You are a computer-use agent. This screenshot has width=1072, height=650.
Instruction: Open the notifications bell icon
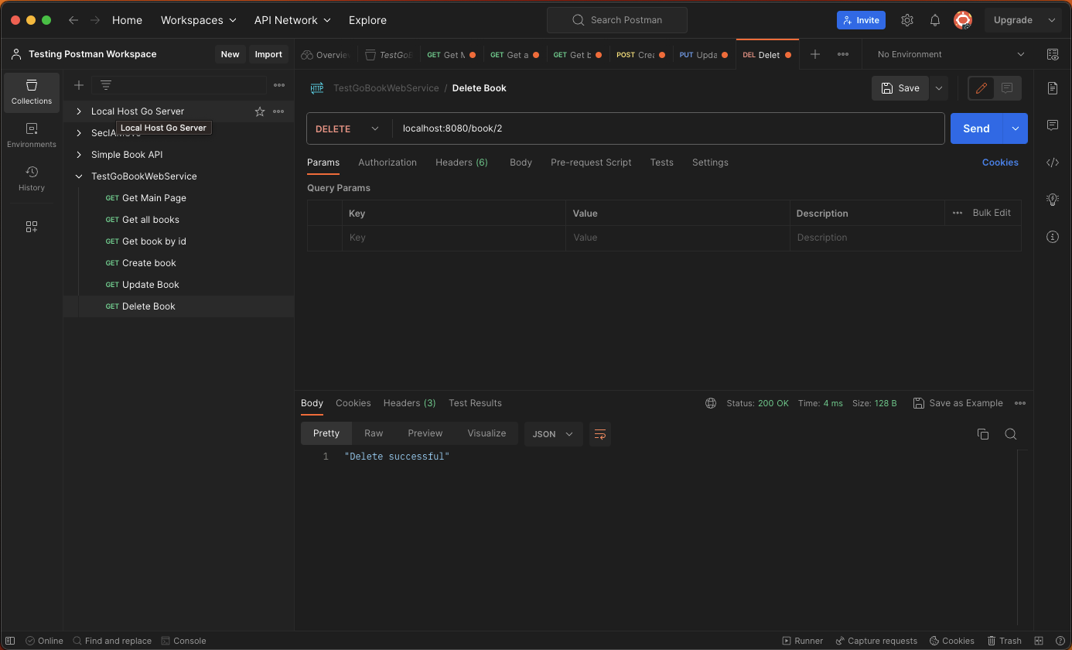(x=935, y=20)
